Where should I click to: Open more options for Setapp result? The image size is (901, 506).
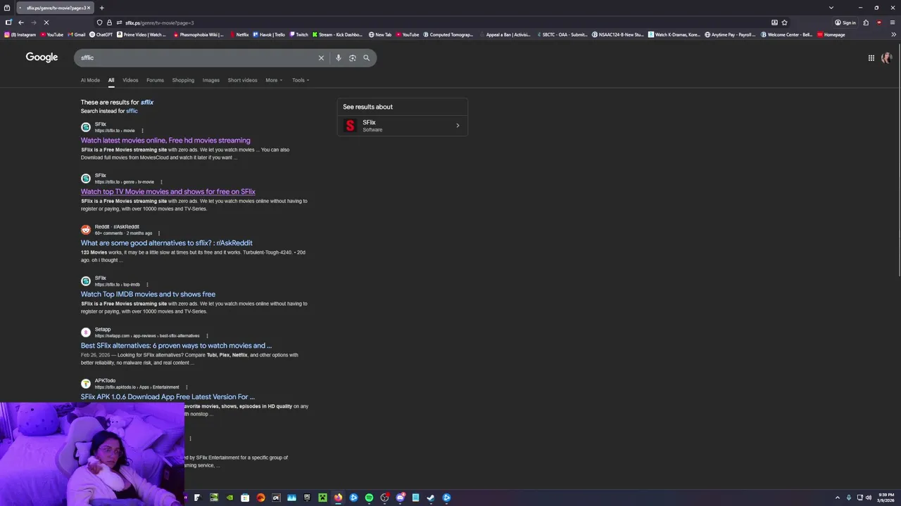point(207,336)
